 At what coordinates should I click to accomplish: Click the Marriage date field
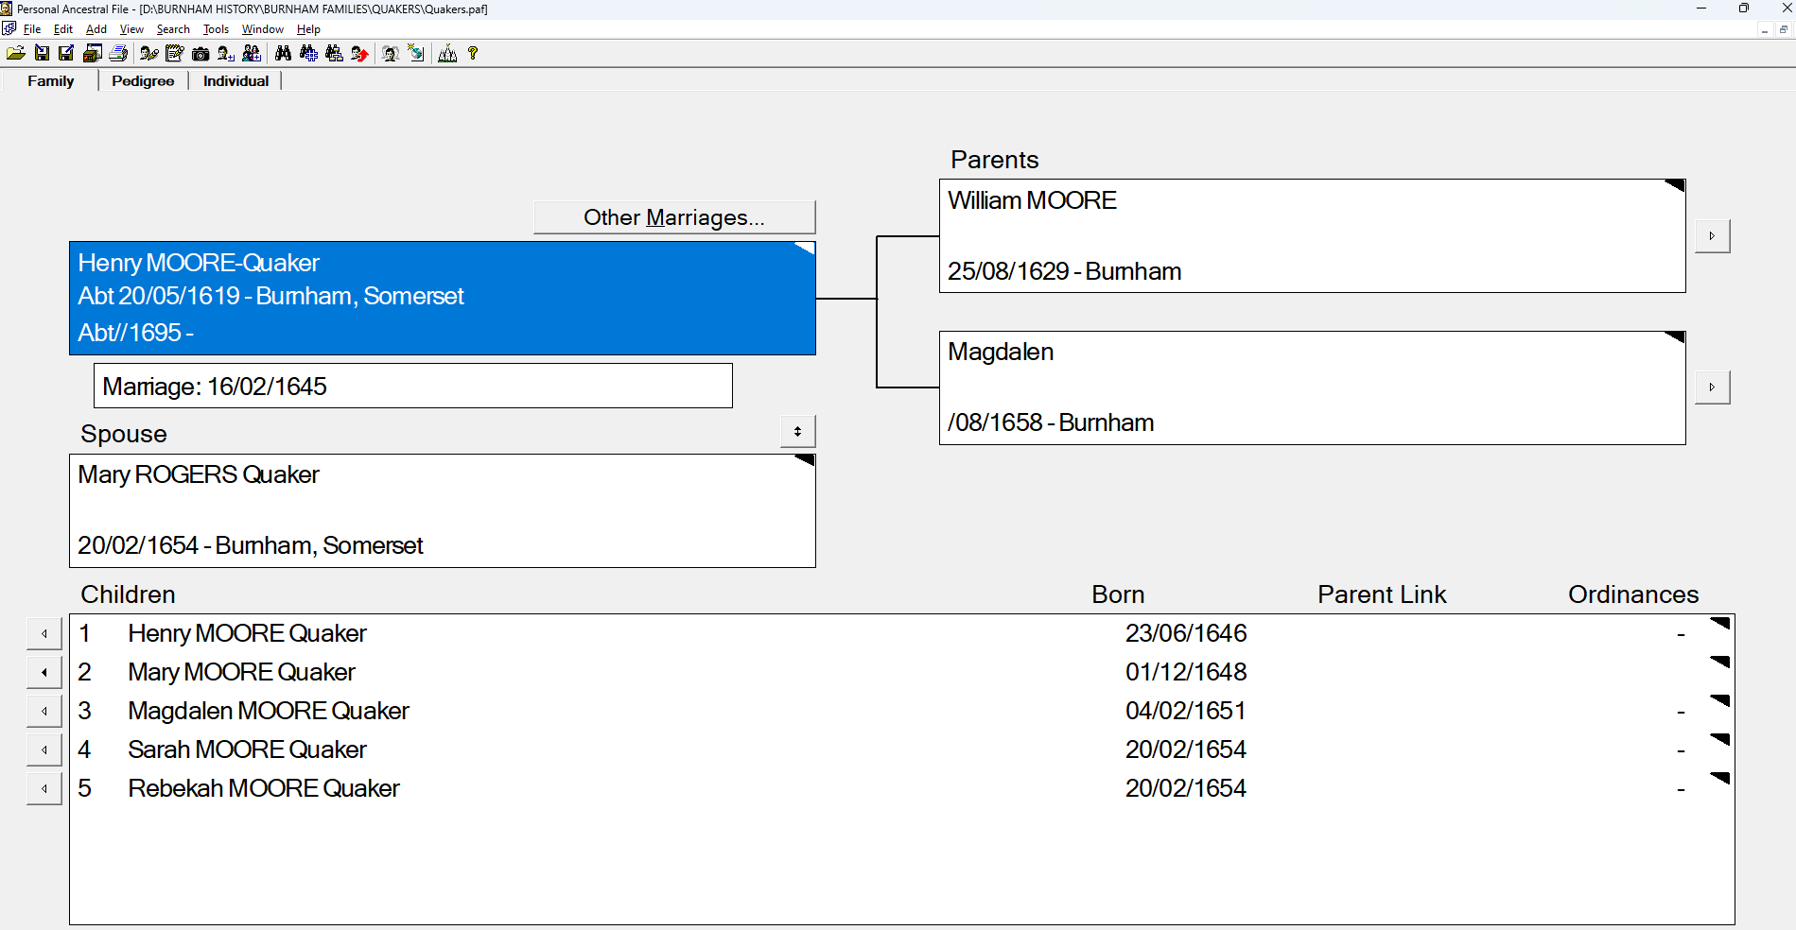tap(412, 387)
